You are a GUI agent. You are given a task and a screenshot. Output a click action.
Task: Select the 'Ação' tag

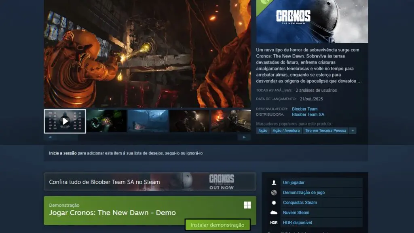263,131
